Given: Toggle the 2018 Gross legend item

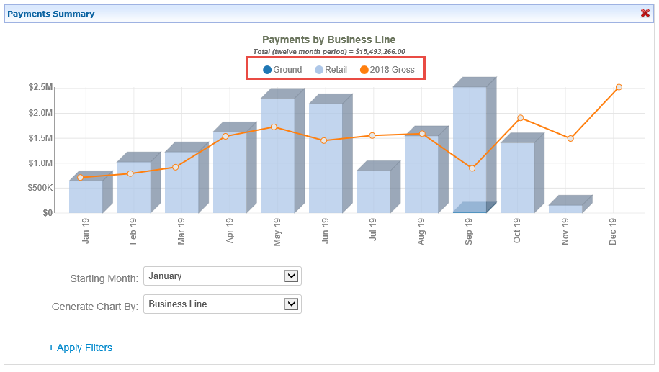Looking at the screenshot, I should tap(387, 70).
